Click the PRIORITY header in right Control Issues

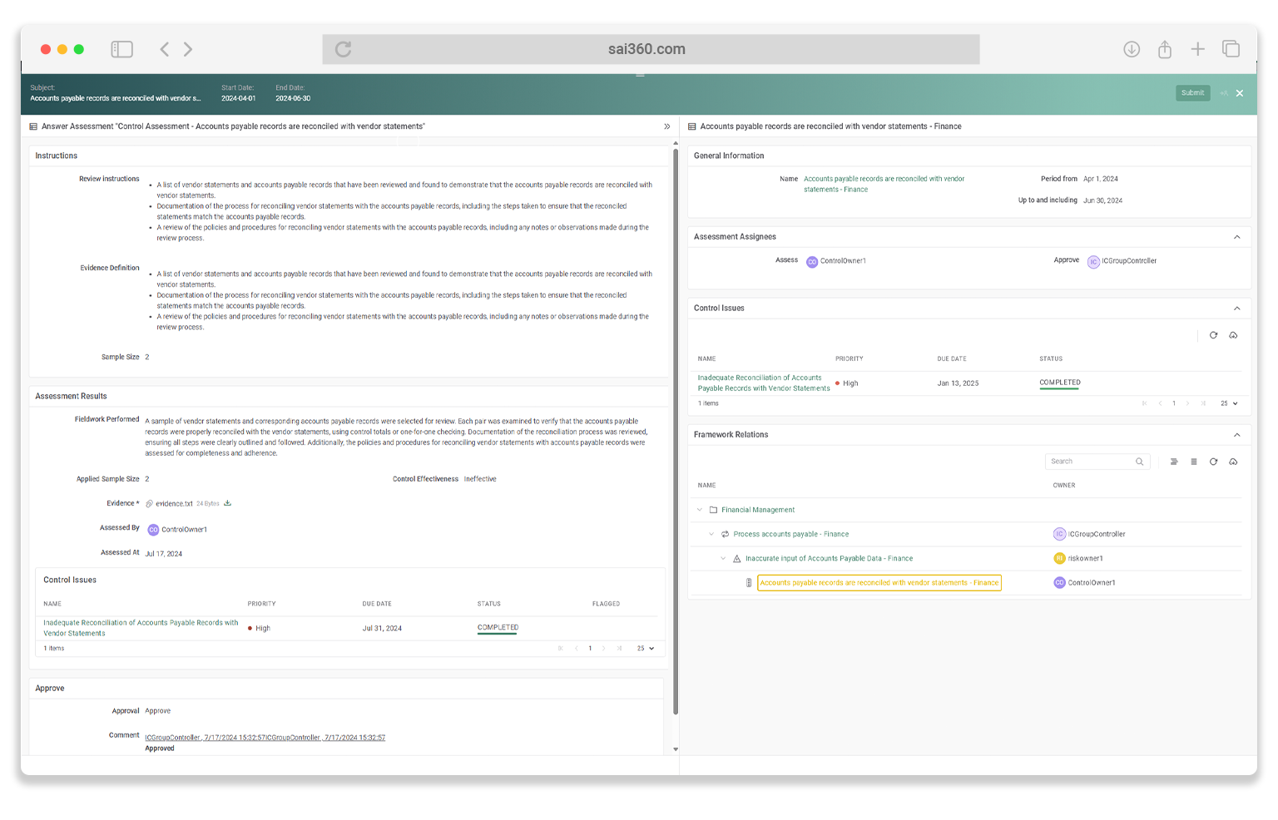point(850,359)
